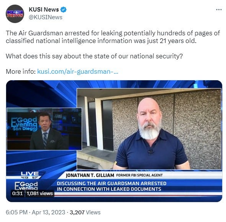The width and height of the screenshot is (226, 222).
Task: Click the 0:31 video duration label
Action: coord(18,193)
